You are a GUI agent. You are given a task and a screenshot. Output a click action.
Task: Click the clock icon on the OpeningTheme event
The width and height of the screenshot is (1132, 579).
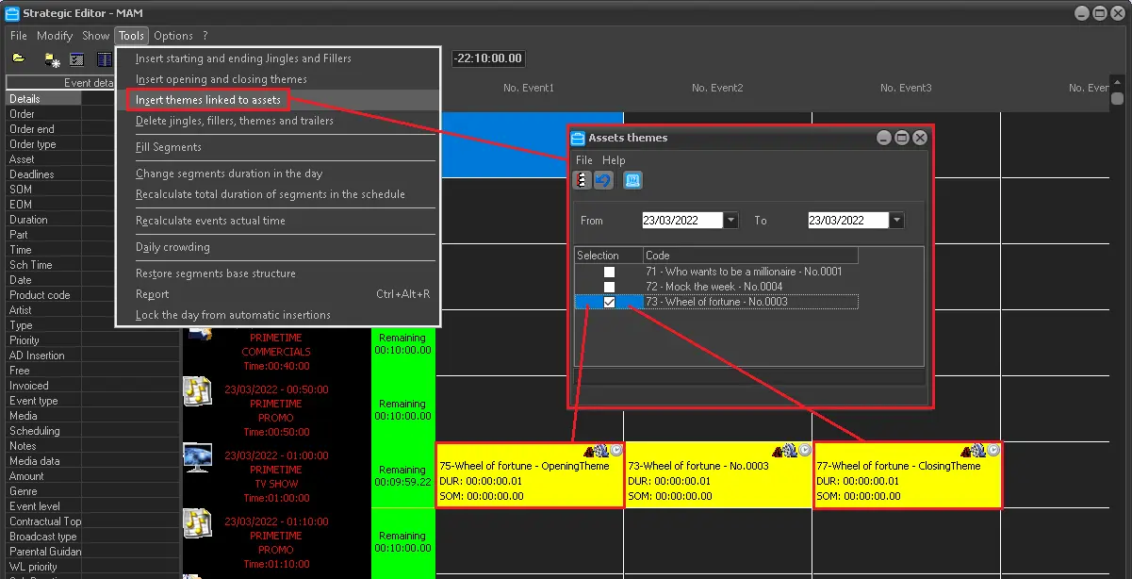[x=616, y=451]
